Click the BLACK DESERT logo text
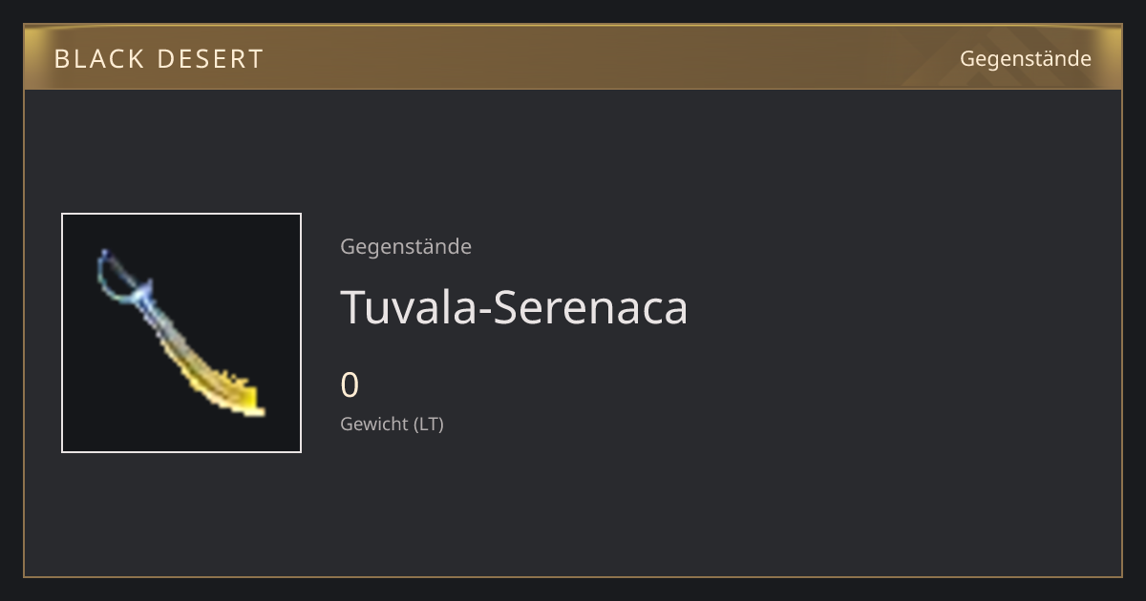Screen dimensions: 1146x601 159,59
